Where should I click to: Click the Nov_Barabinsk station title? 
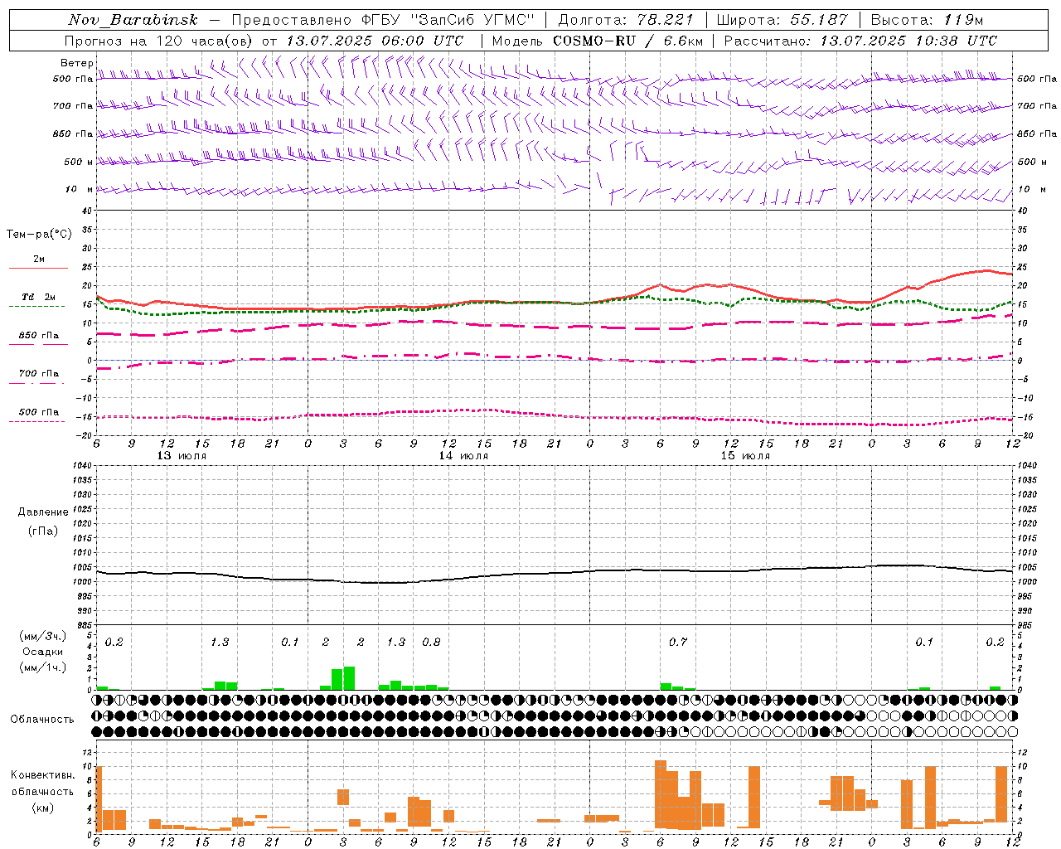tap(133, 20)
